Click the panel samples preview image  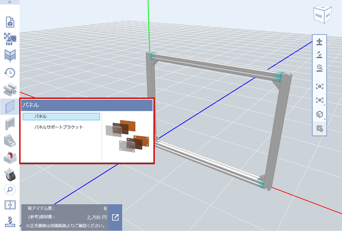coord(127,136)
